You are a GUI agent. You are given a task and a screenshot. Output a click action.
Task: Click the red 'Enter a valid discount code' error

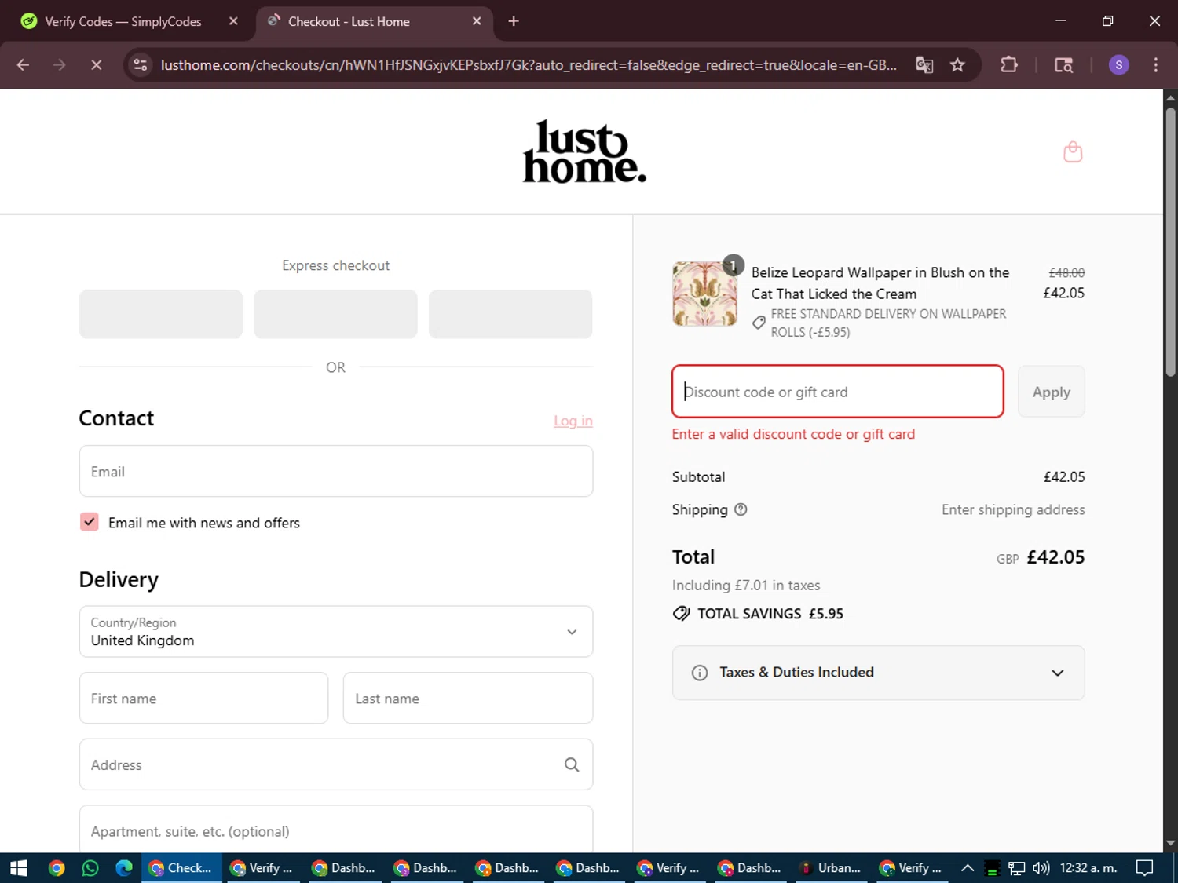coord(793,434)
